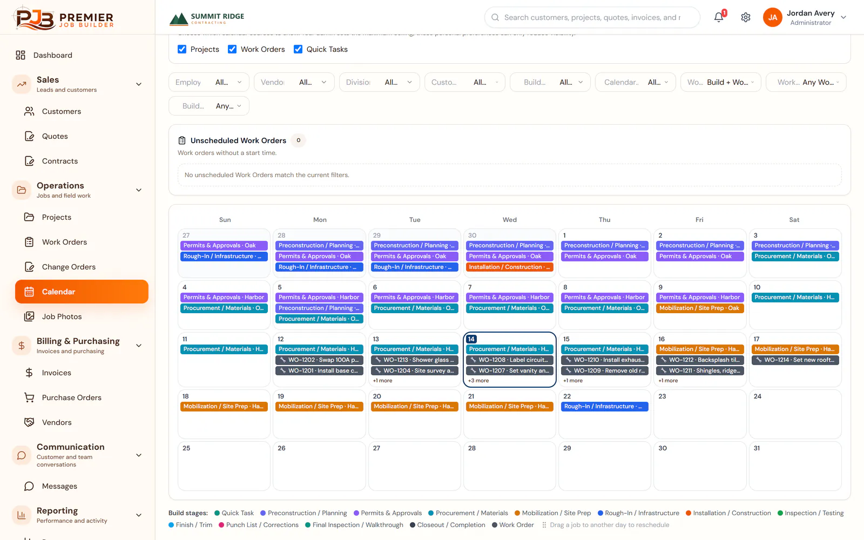Open the notifications bell

click(x=719, y=17)
